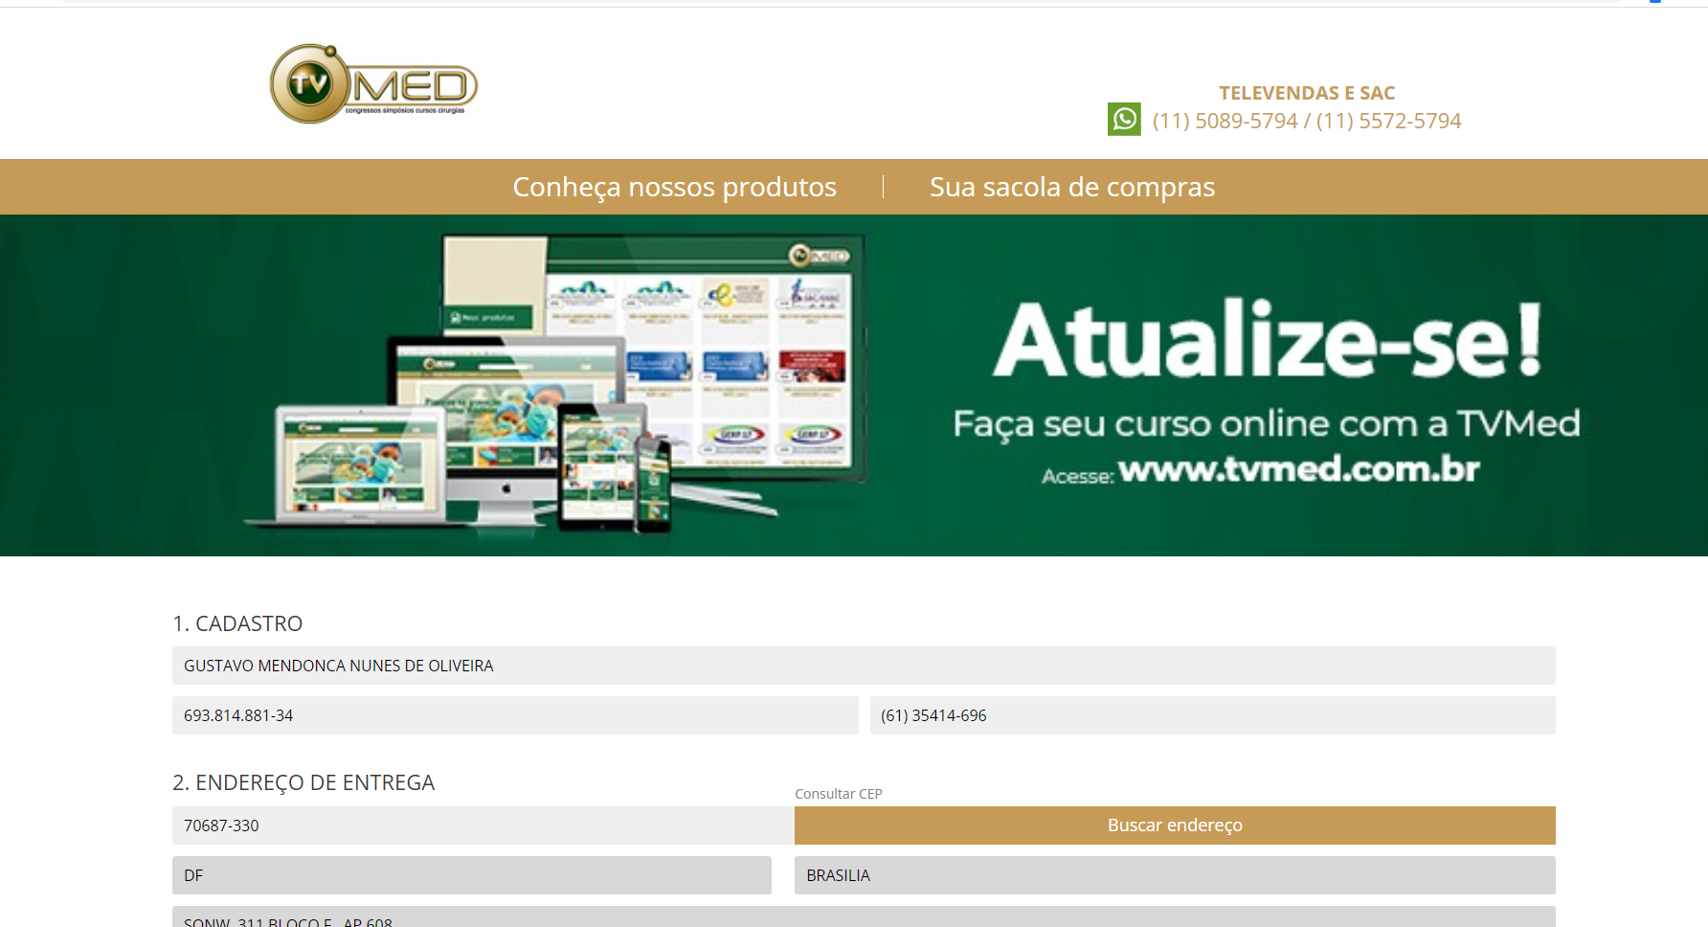Image resolution: width=1708 pixels, height=927 pixels.
Task: Click the CEP field 70687-330
Action: coord(482,825)
